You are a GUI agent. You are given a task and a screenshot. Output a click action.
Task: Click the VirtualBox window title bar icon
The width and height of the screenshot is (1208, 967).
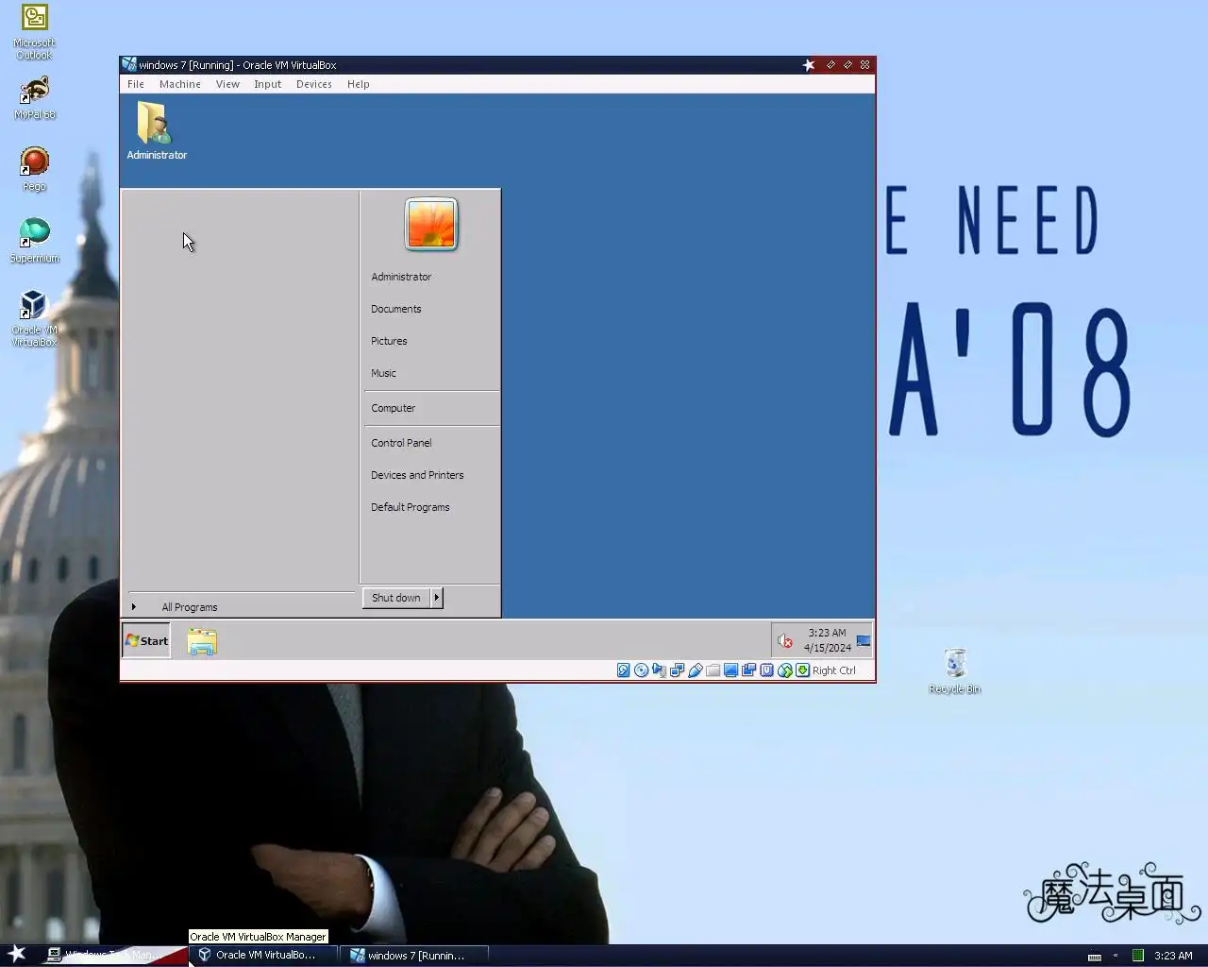point(129,65)
